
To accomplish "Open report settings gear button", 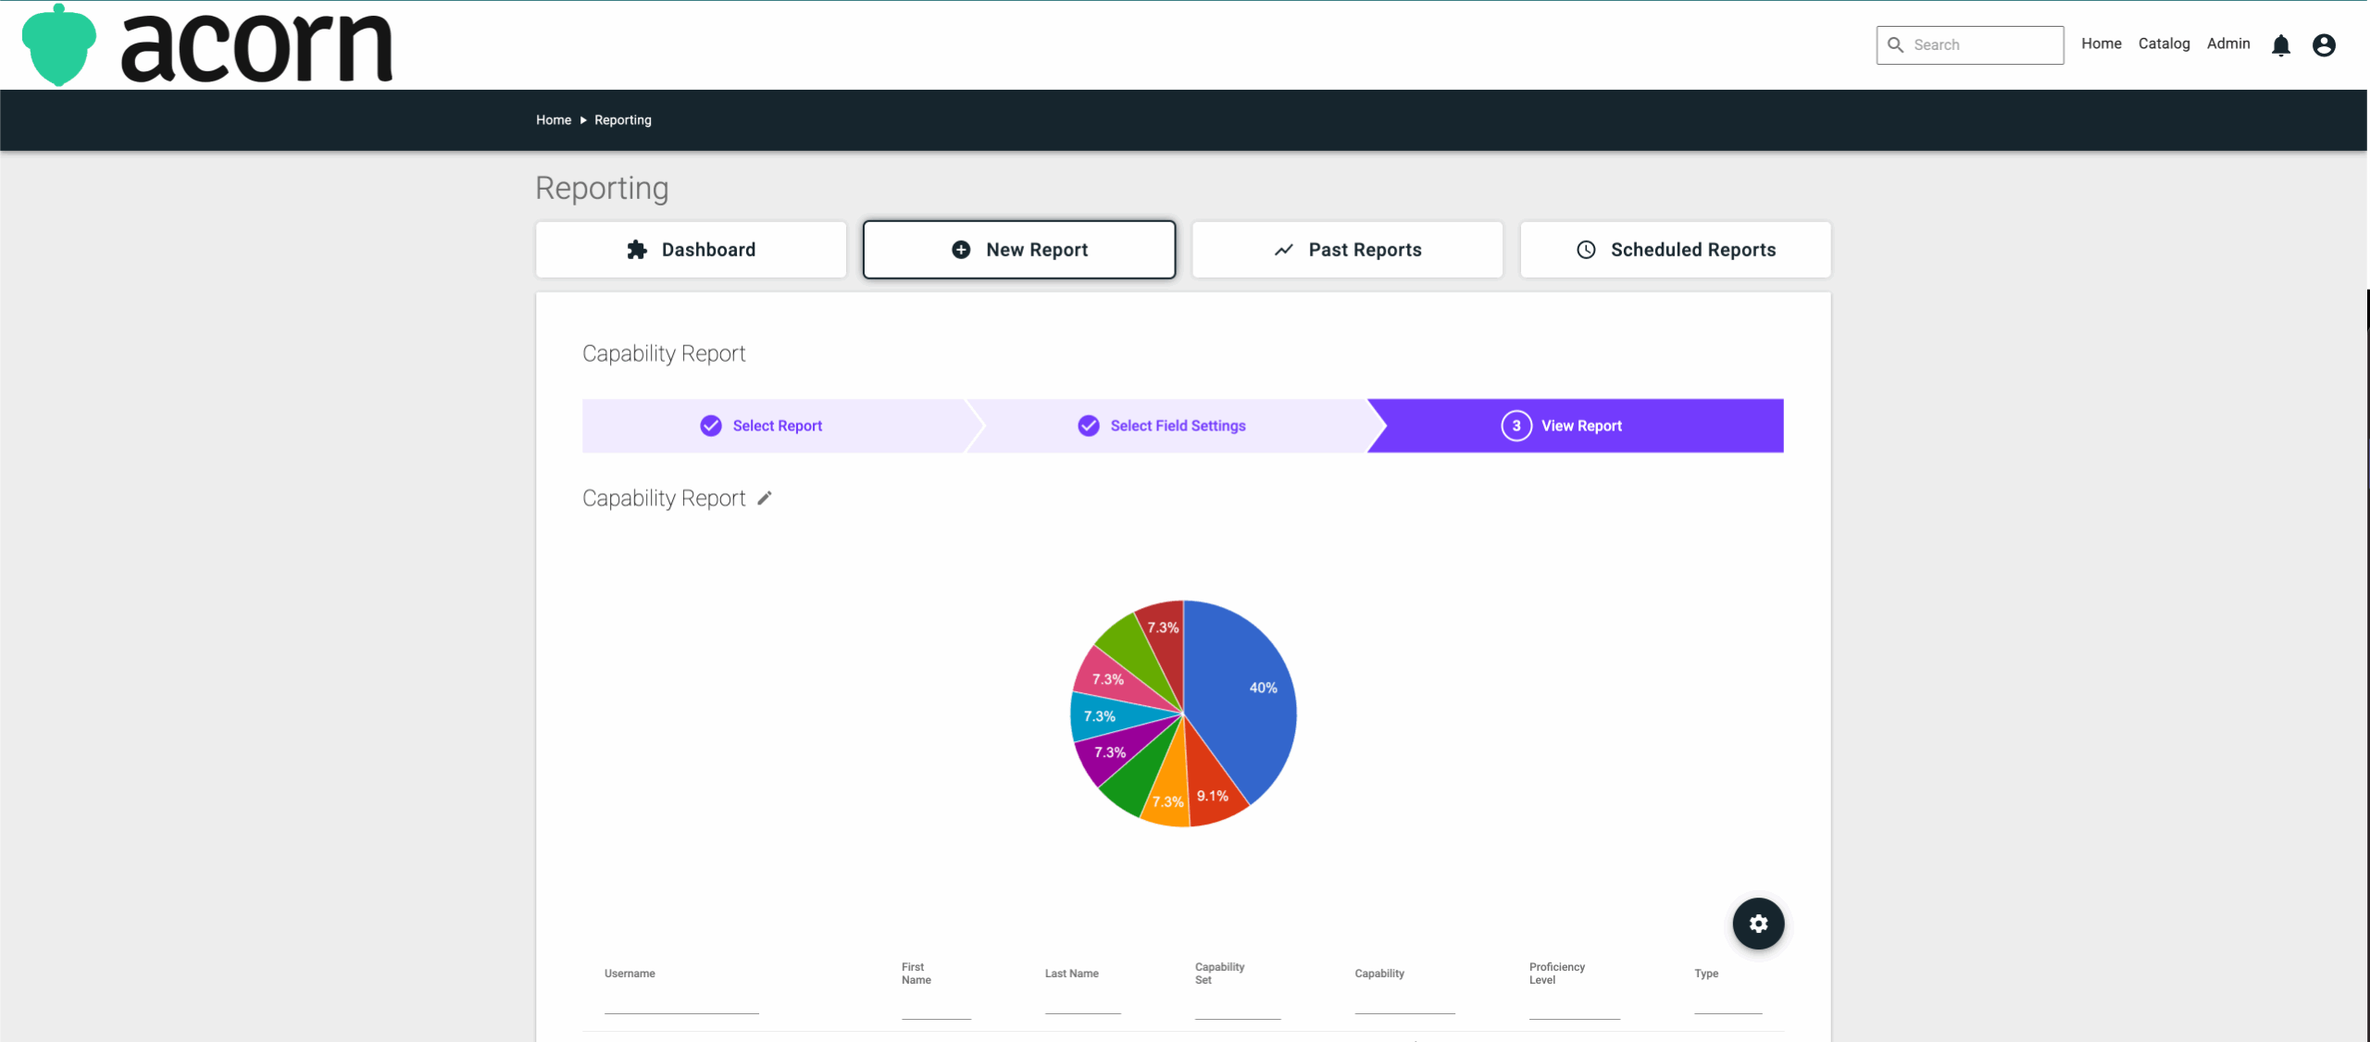I will tap(1757, 923).
